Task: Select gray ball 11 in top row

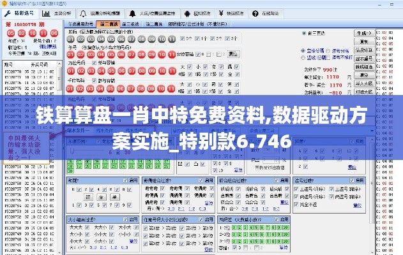Action: 172,40
